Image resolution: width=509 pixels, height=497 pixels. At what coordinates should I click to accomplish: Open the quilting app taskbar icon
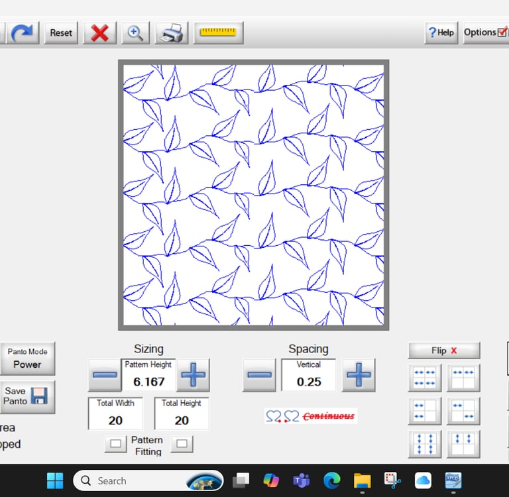click(x=453, y=480)
